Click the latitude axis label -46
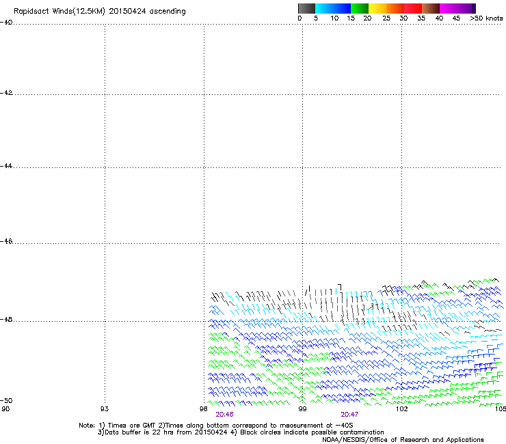The height and width of the screenshot is (444, 506). click(x=6, y=241)
